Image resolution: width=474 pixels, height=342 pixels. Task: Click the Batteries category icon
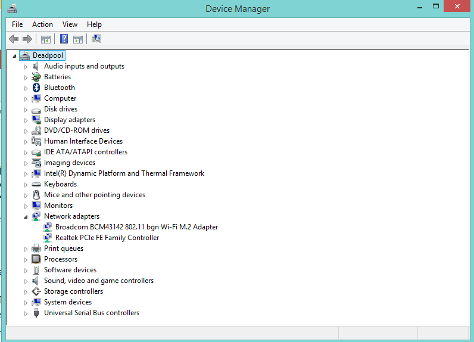pos(36,77)
